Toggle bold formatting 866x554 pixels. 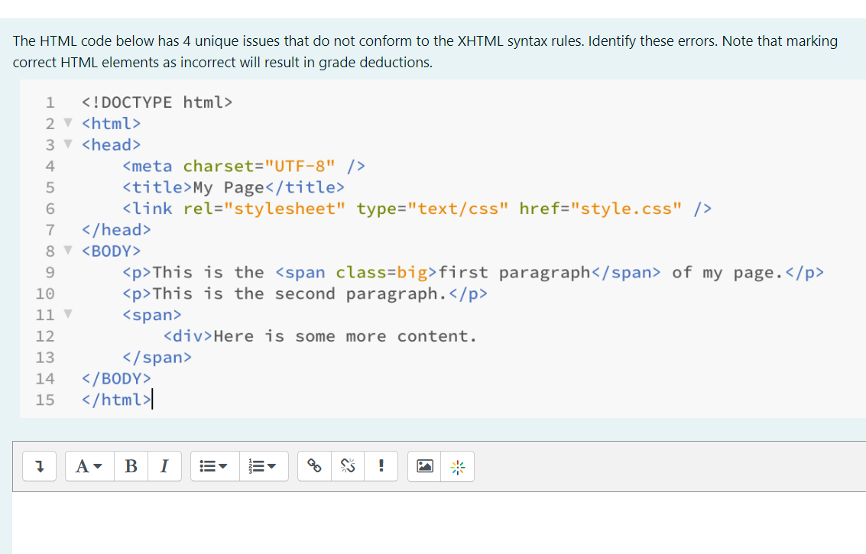131,466
